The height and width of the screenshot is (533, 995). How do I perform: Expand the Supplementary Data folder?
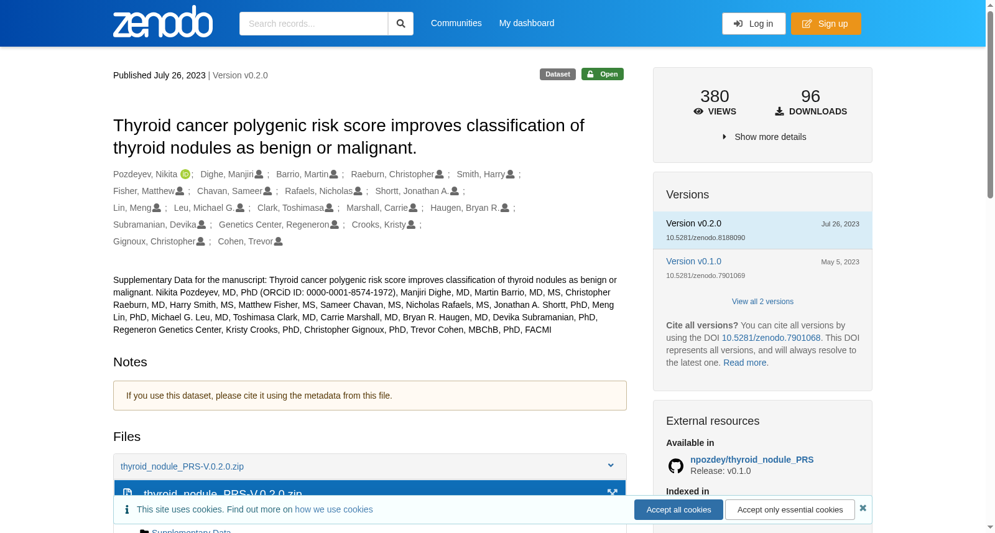191,531
